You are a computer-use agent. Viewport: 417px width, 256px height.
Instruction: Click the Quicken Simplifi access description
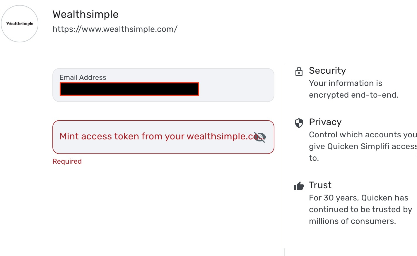tap(362, 146)
